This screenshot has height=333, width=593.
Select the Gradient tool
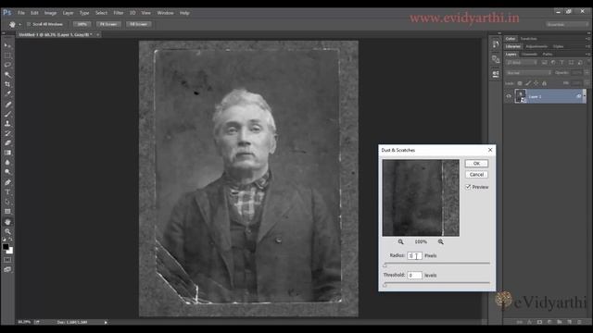coord(7,153)
